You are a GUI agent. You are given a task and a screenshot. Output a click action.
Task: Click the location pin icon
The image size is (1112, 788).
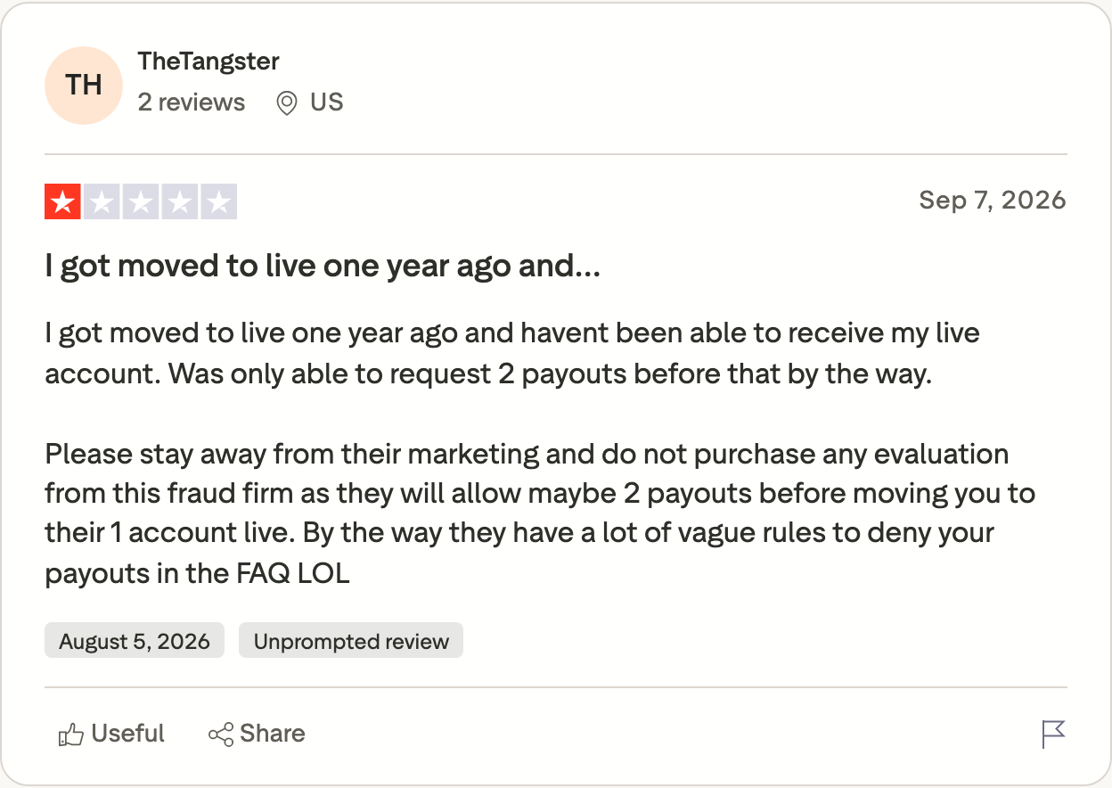click(x=286, y=103)
